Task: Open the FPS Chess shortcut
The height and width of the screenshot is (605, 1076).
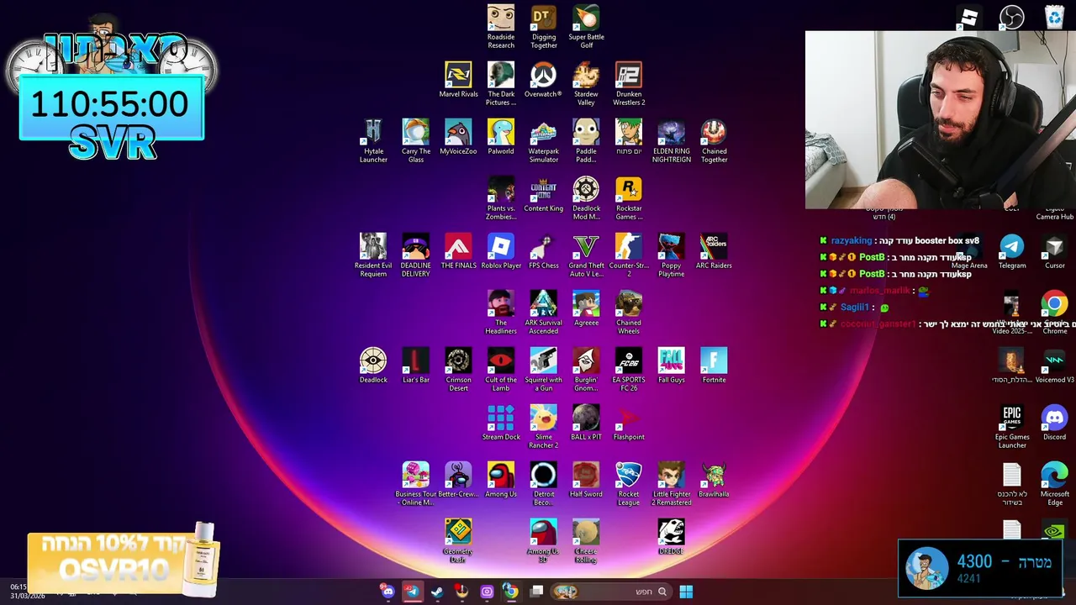Action: pos(543,251)
